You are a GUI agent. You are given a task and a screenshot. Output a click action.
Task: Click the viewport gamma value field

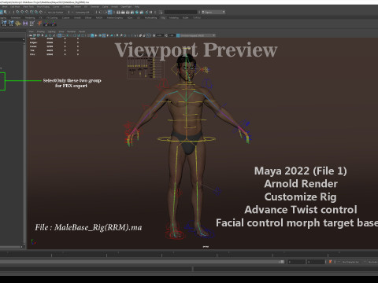[171, 35]
